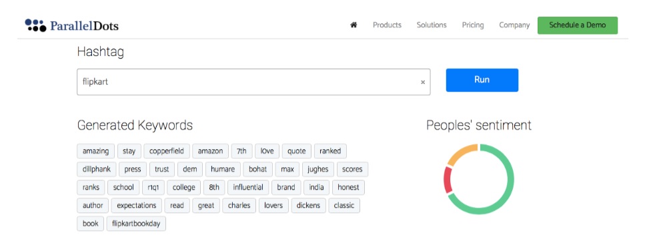Pick the 'bohat' keyword tag
653x251 pixels.
point(258,169)
